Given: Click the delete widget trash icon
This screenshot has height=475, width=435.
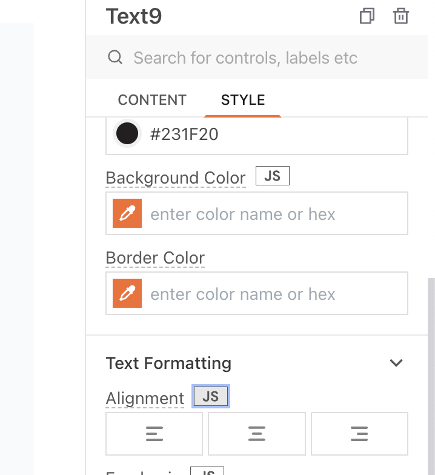Looking at the screenshot, I should [401, 16].
